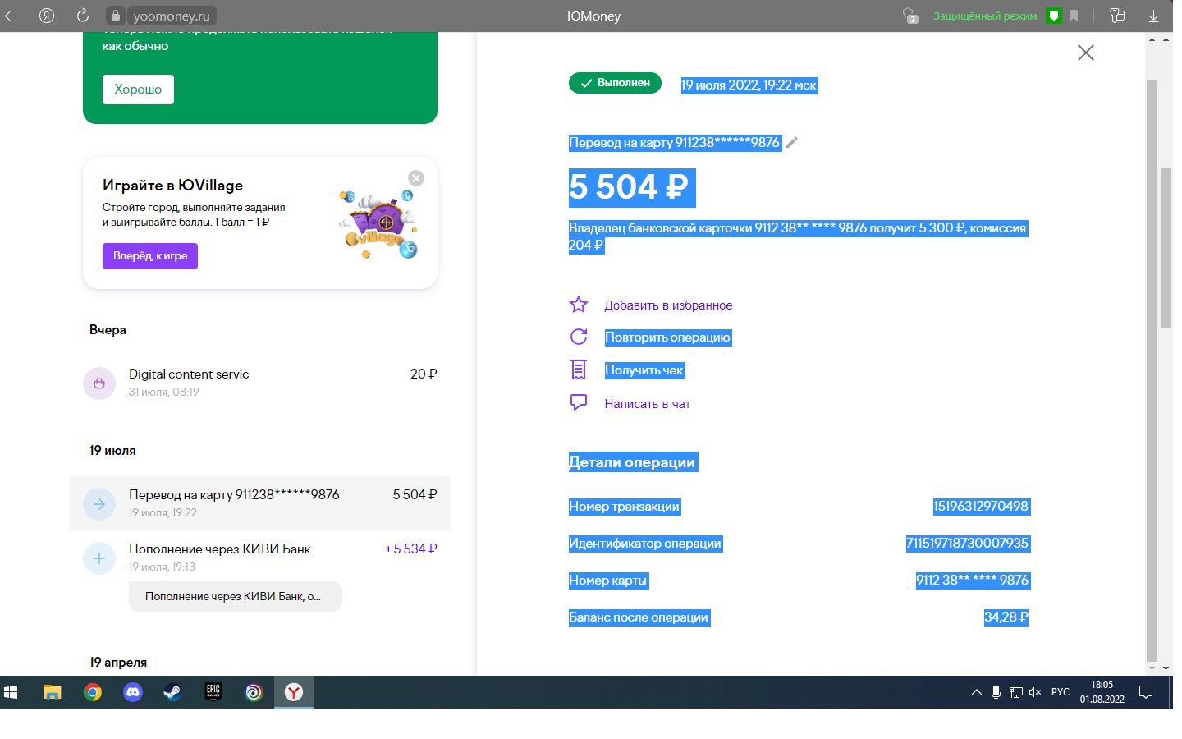Click the muted volume icon in the tray
The height and width of the screenshot is (739, 1182).
coord(1035,692)
